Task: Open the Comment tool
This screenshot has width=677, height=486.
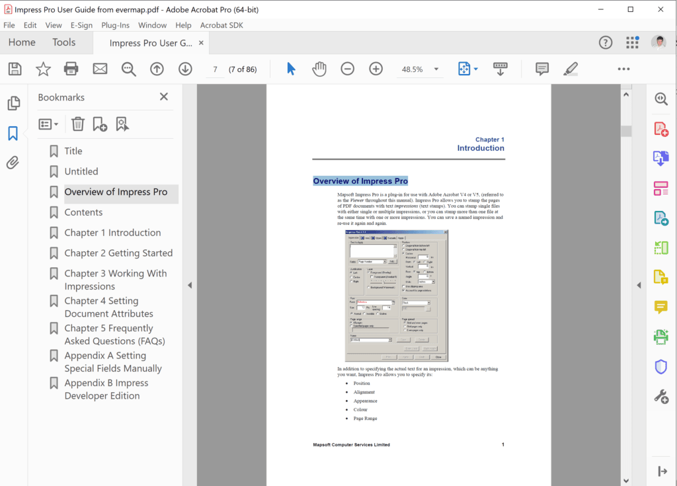Action: point(661,307)
